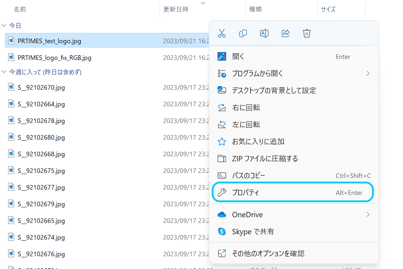Image resolution: width=403 pixels, height=269 pixels.
Task: Click the Share icon in context menu
Action: pyautogui.click(x=286, y=33)
